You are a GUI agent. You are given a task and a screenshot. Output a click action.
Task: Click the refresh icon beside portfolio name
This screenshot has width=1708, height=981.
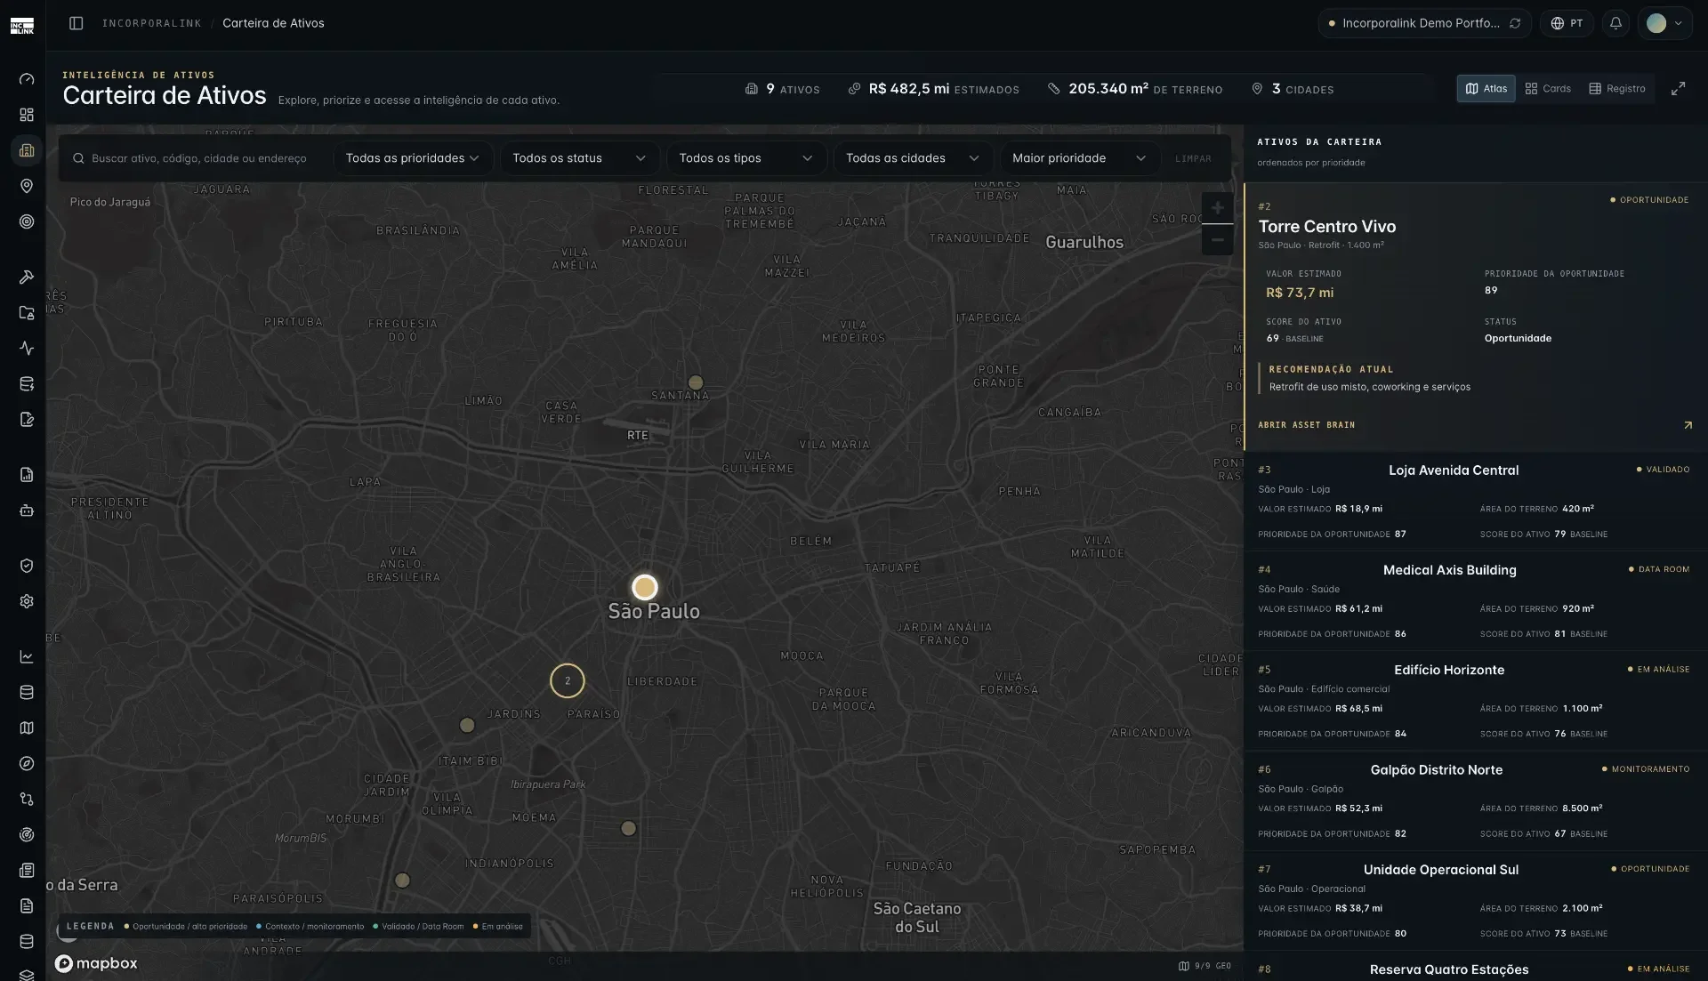tap(1515, 23)
